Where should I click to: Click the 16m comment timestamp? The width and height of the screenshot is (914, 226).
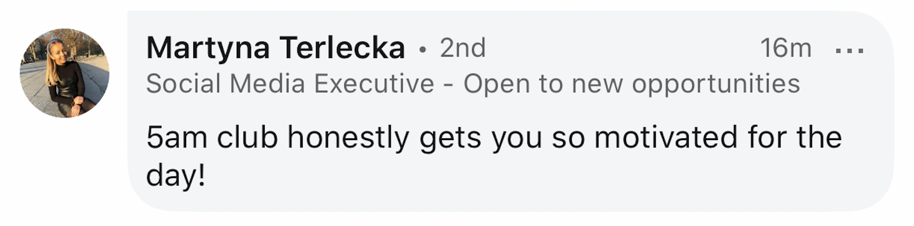point(785,48)
